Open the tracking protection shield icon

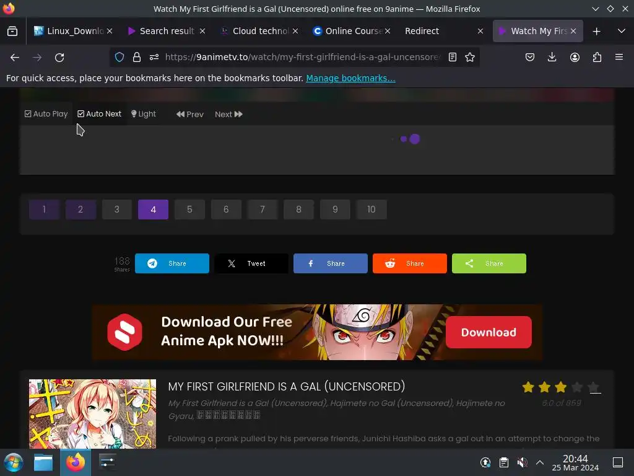(119, 57)
